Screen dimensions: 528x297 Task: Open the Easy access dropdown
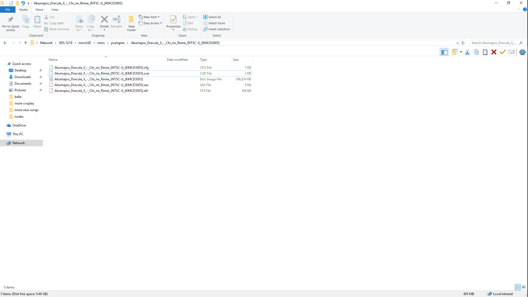point(150,23)
